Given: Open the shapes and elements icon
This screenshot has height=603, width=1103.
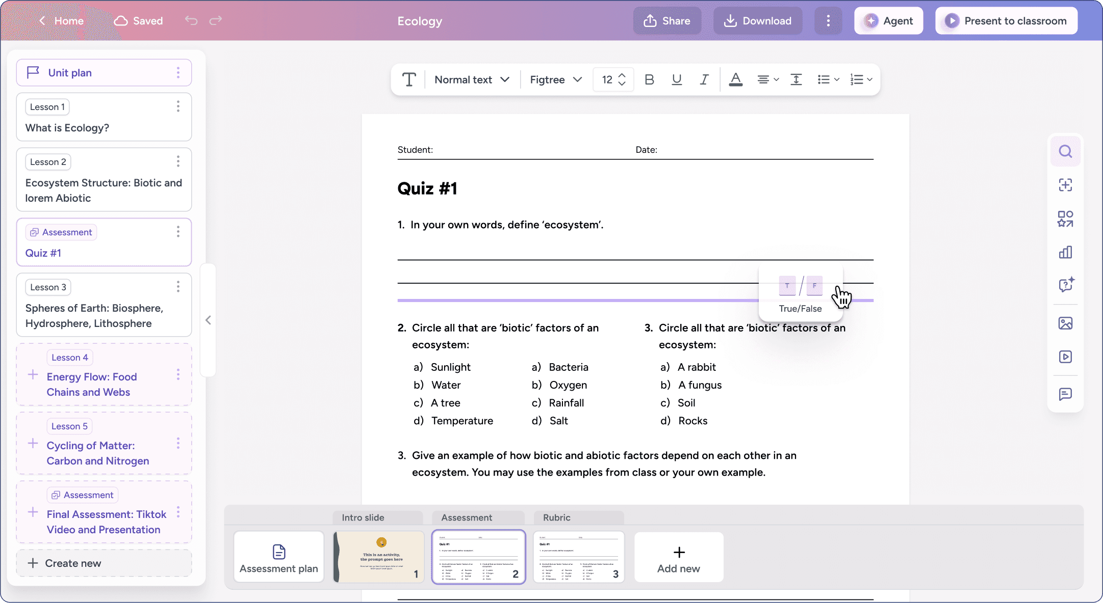Looking at the screenshot, I should pyautogui.click(x=1065, y=219).
